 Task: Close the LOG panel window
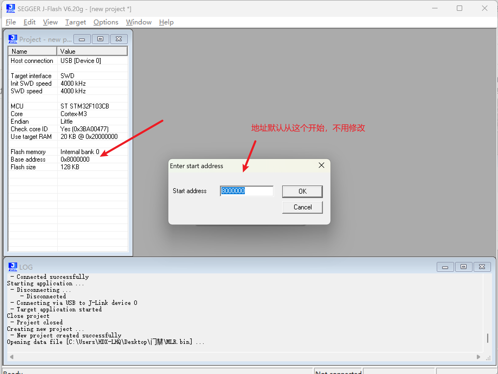tap(482, 267)
